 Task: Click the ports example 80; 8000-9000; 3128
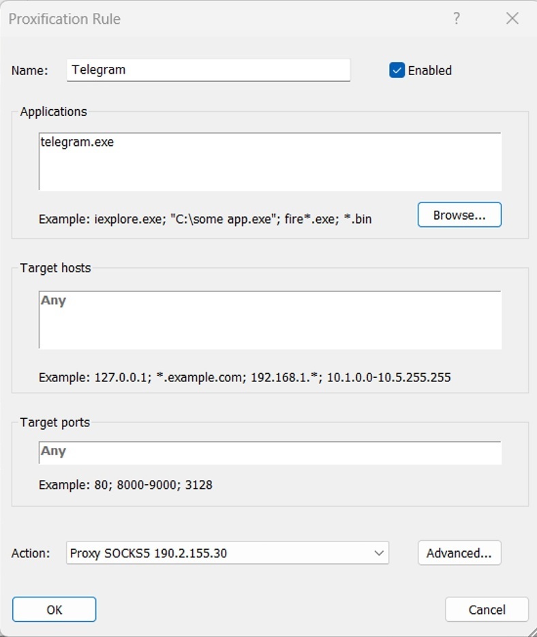point(125,485)
